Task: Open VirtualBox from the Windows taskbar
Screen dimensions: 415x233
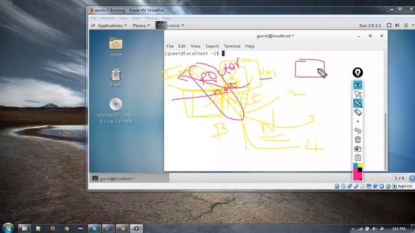Action: point(108,228)
